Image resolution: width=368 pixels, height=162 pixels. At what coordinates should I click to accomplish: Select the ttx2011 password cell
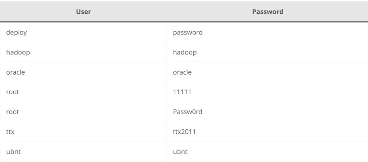(x=267, y=132)
